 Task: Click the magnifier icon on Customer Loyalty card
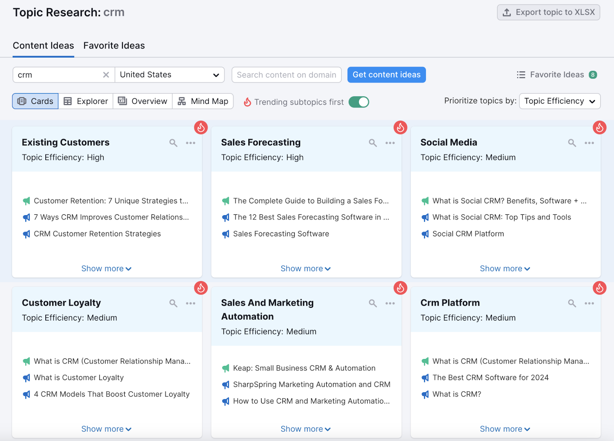pyautogui.click(x=173, y=303)
